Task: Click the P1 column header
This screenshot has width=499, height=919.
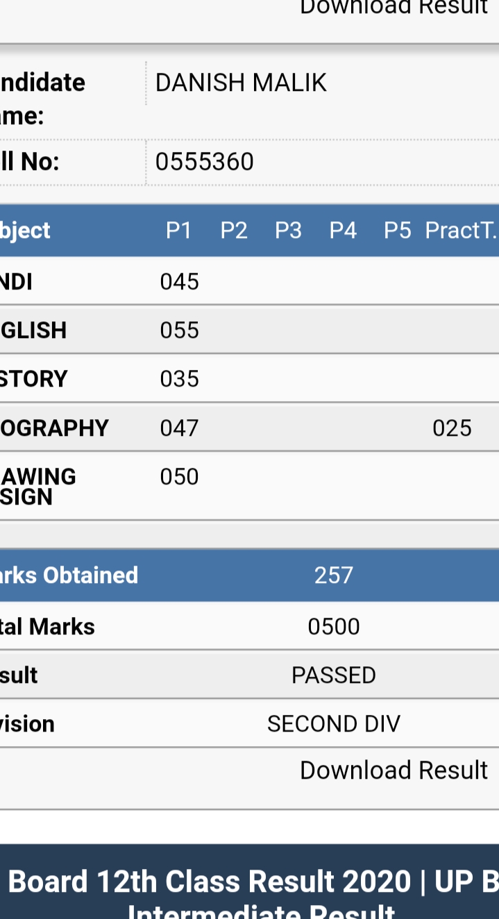Action: 179,230
